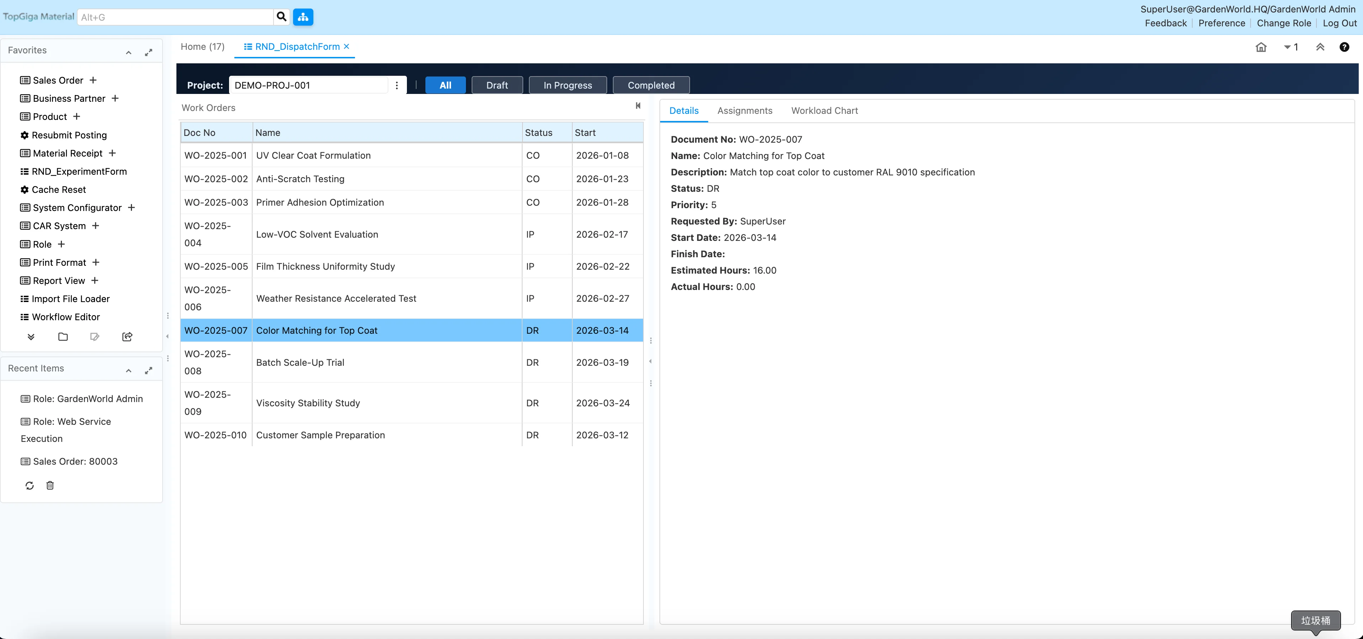Select the Completed status filter

651,85
